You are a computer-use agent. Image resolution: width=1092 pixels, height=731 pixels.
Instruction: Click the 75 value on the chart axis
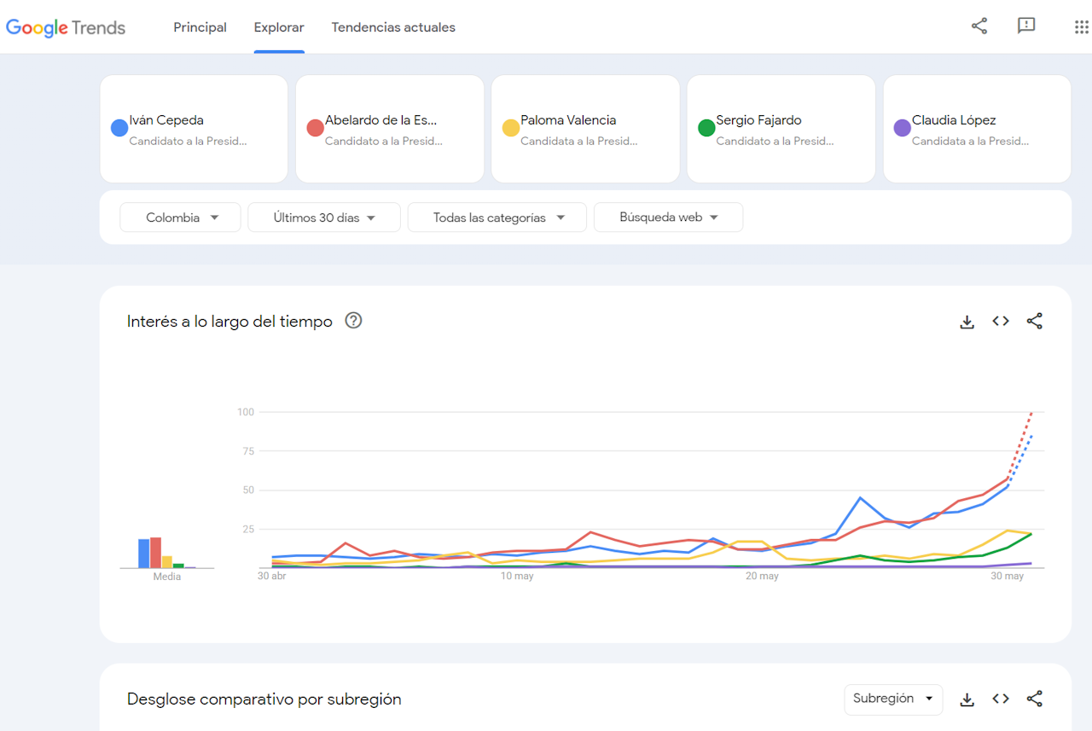click(x=248, y=451)
